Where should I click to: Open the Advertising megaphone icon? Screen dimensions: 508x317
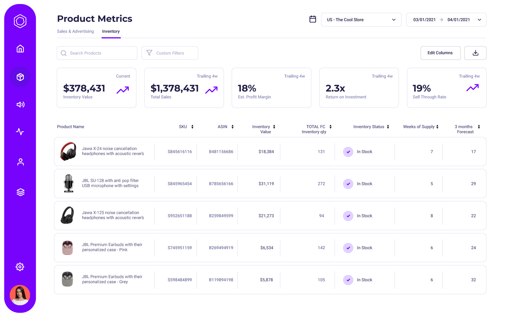pyautogui.click(x=20, y=105)
